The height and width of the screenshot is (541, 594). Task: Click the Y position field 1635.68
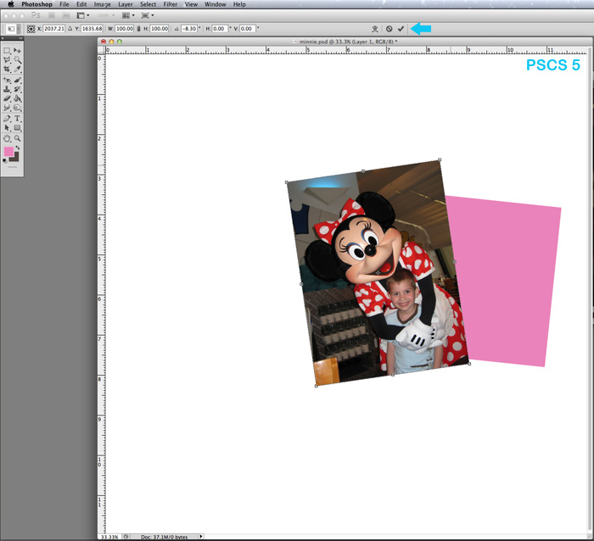[x=92, y=29]
